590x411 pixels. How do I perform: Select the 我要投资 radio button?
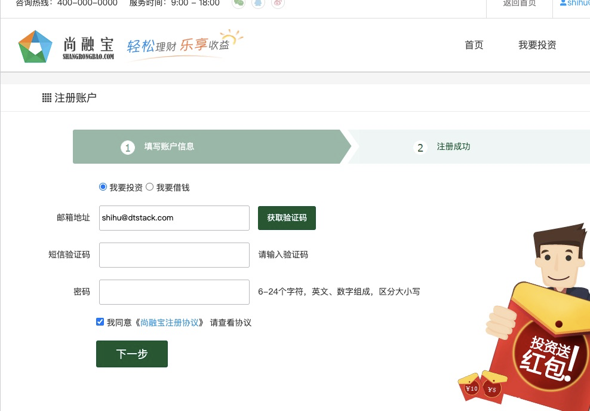click(x=103, y=186)
